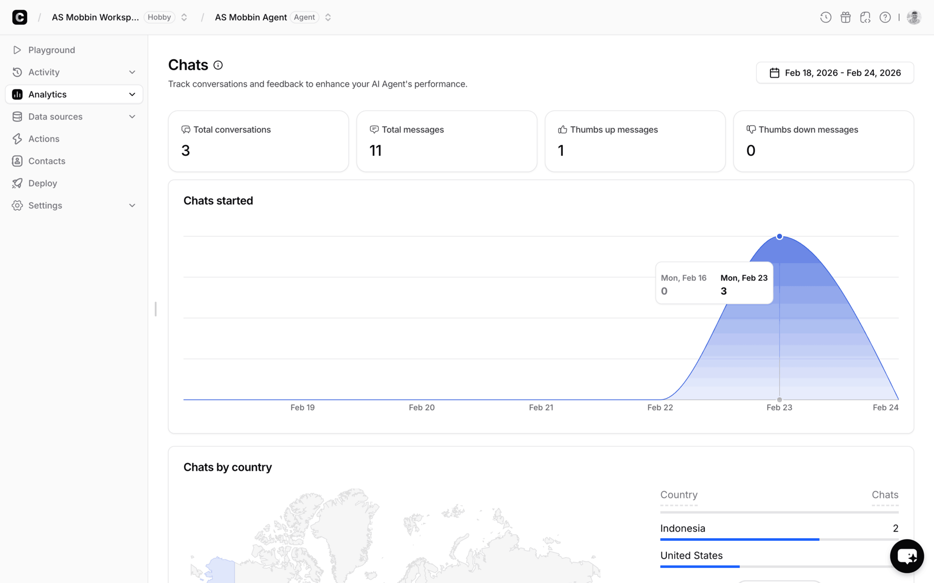
Task: Click the Feb 23 data point on chart
Action: click(779, 237)
